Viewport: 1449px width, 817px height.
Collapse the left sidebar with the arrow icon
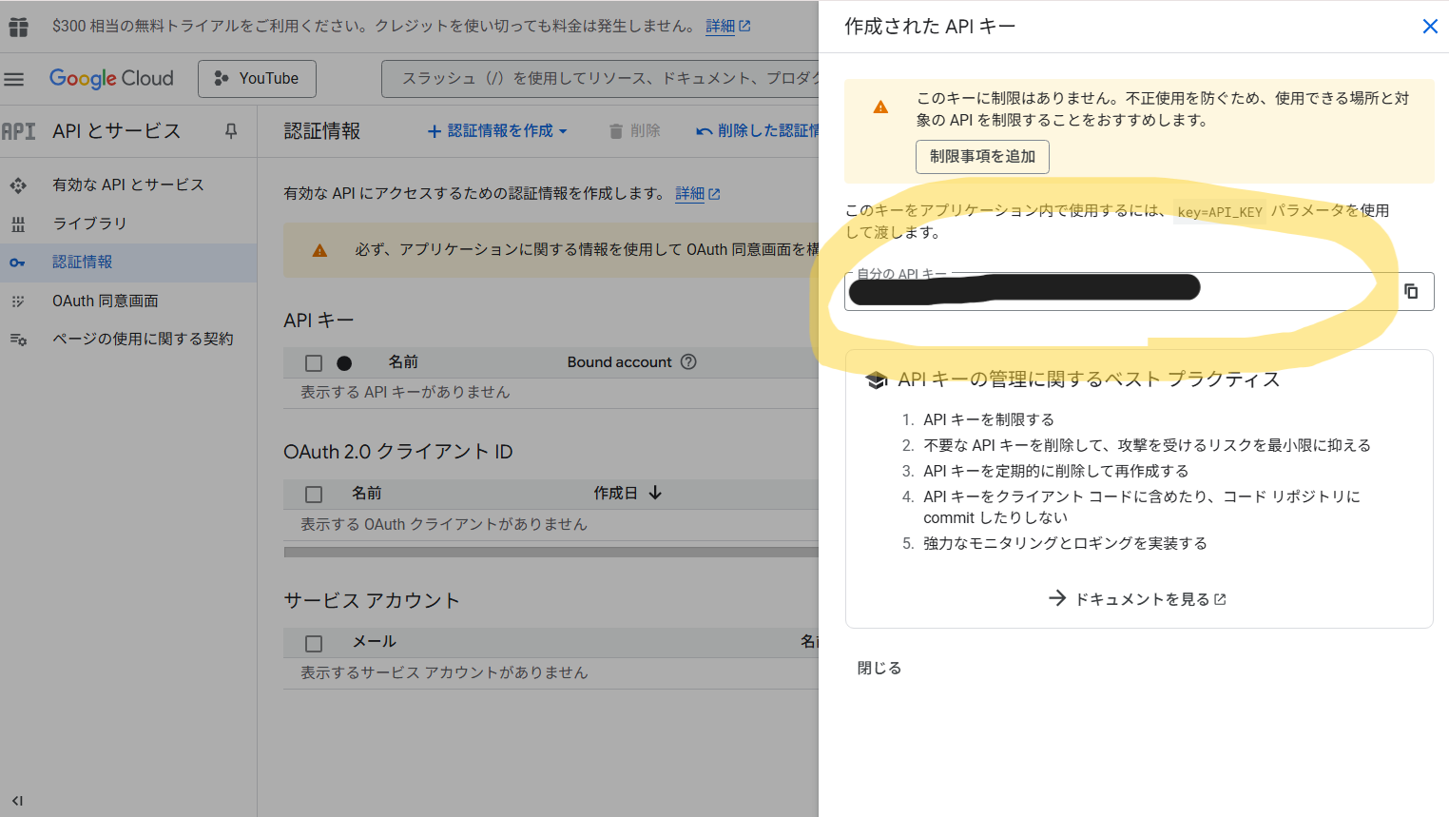pos(17,801)
